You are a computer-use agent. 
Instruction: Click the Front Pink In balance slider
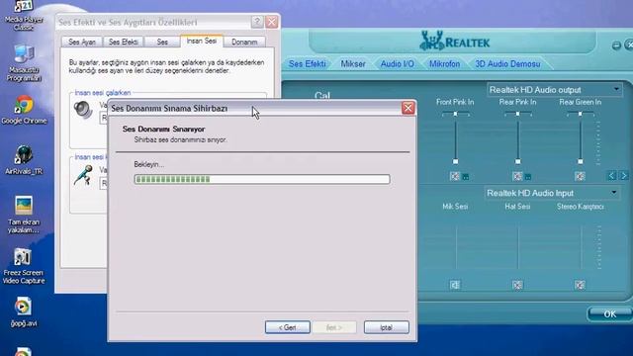click(x=455, y=115)
